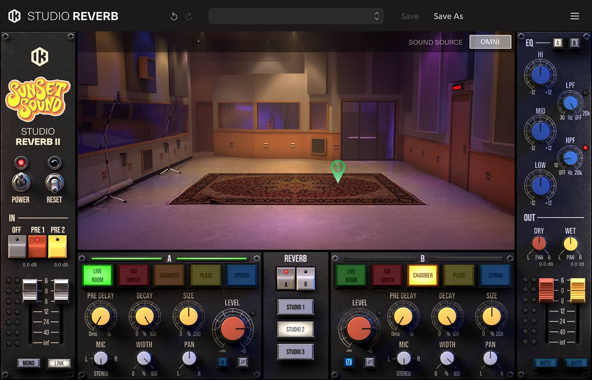Select EQ slot B

[x=574, y=43]
